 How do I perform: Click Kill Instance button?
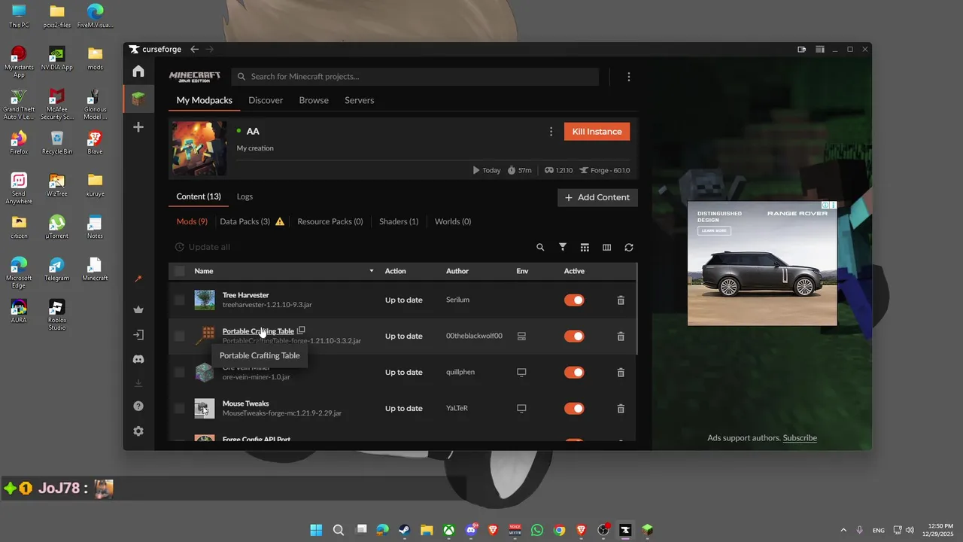(597, 132)
